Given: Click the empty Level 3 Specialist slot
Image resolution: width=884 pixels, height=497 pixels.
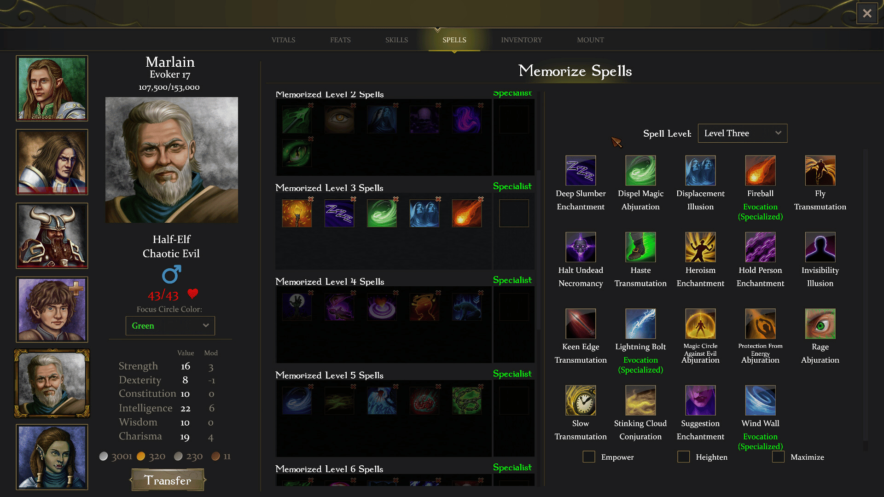Looking at the screenshot, I should click(x=514, y=213).
